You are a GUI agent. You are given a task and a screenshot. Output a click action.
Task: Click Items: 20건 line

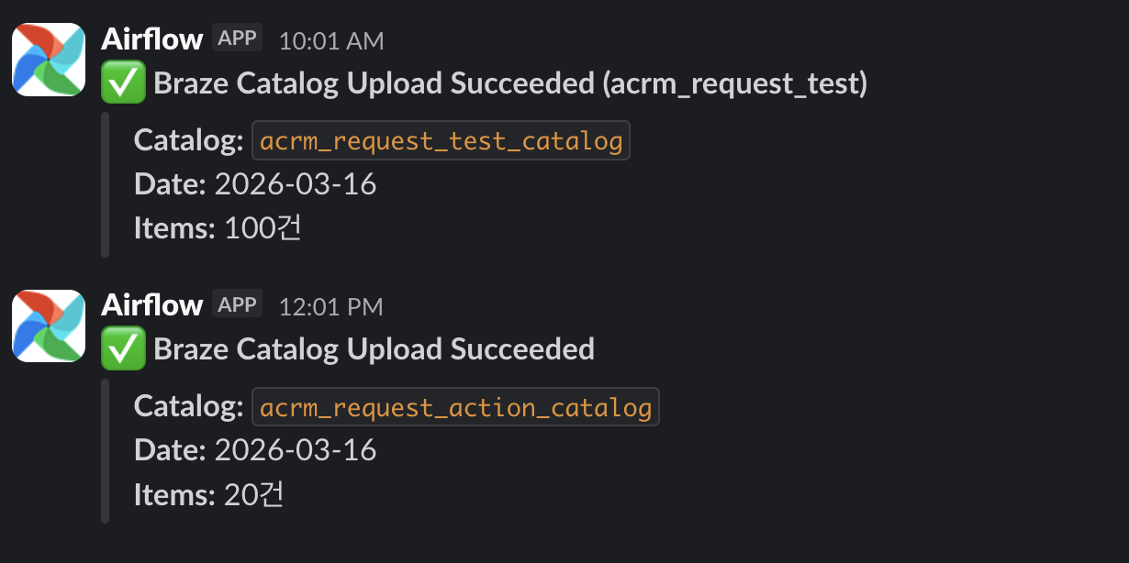tap(209, 494)
